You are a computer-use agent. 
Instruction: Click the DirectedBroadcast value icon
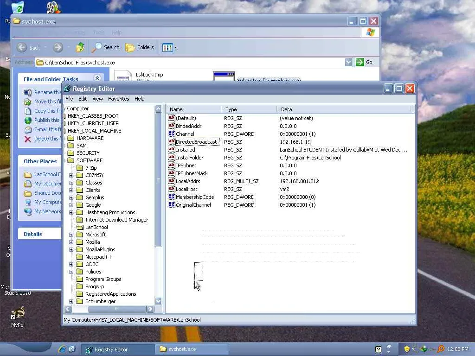point(172,142)
